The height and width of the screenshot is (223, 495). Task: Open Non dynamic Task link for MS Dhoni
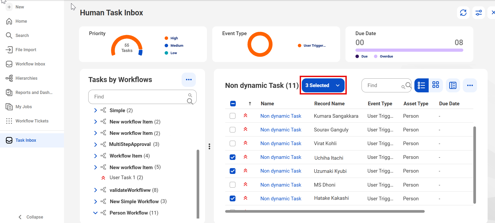coord(281,185)
